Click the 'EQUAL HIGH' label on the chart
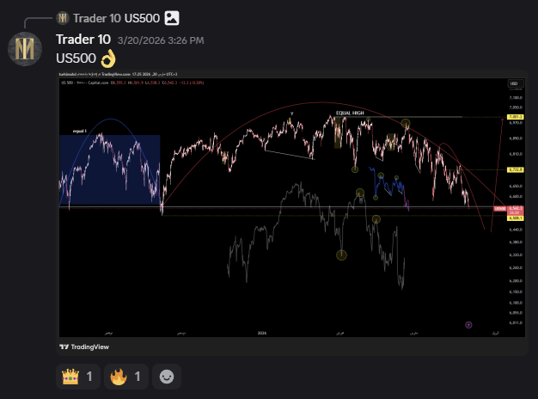The height and width of the screenshot is (399, 538). pyautogui.click(x=350, y=113)
